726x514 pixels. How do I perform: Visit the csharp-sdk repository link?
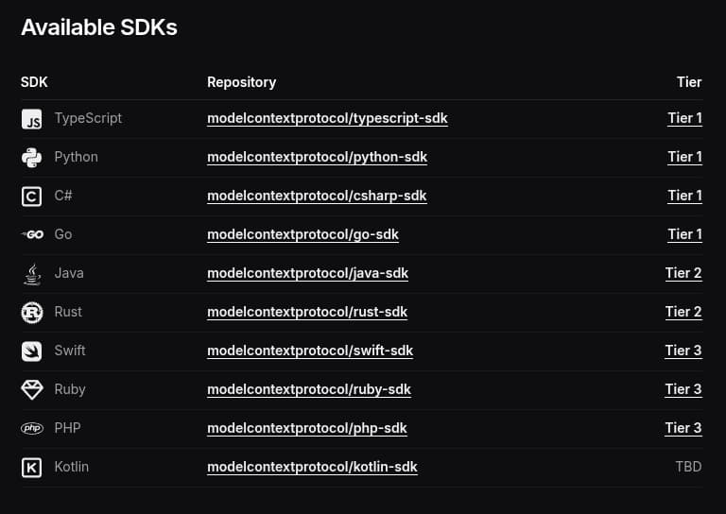click(317, 197)
